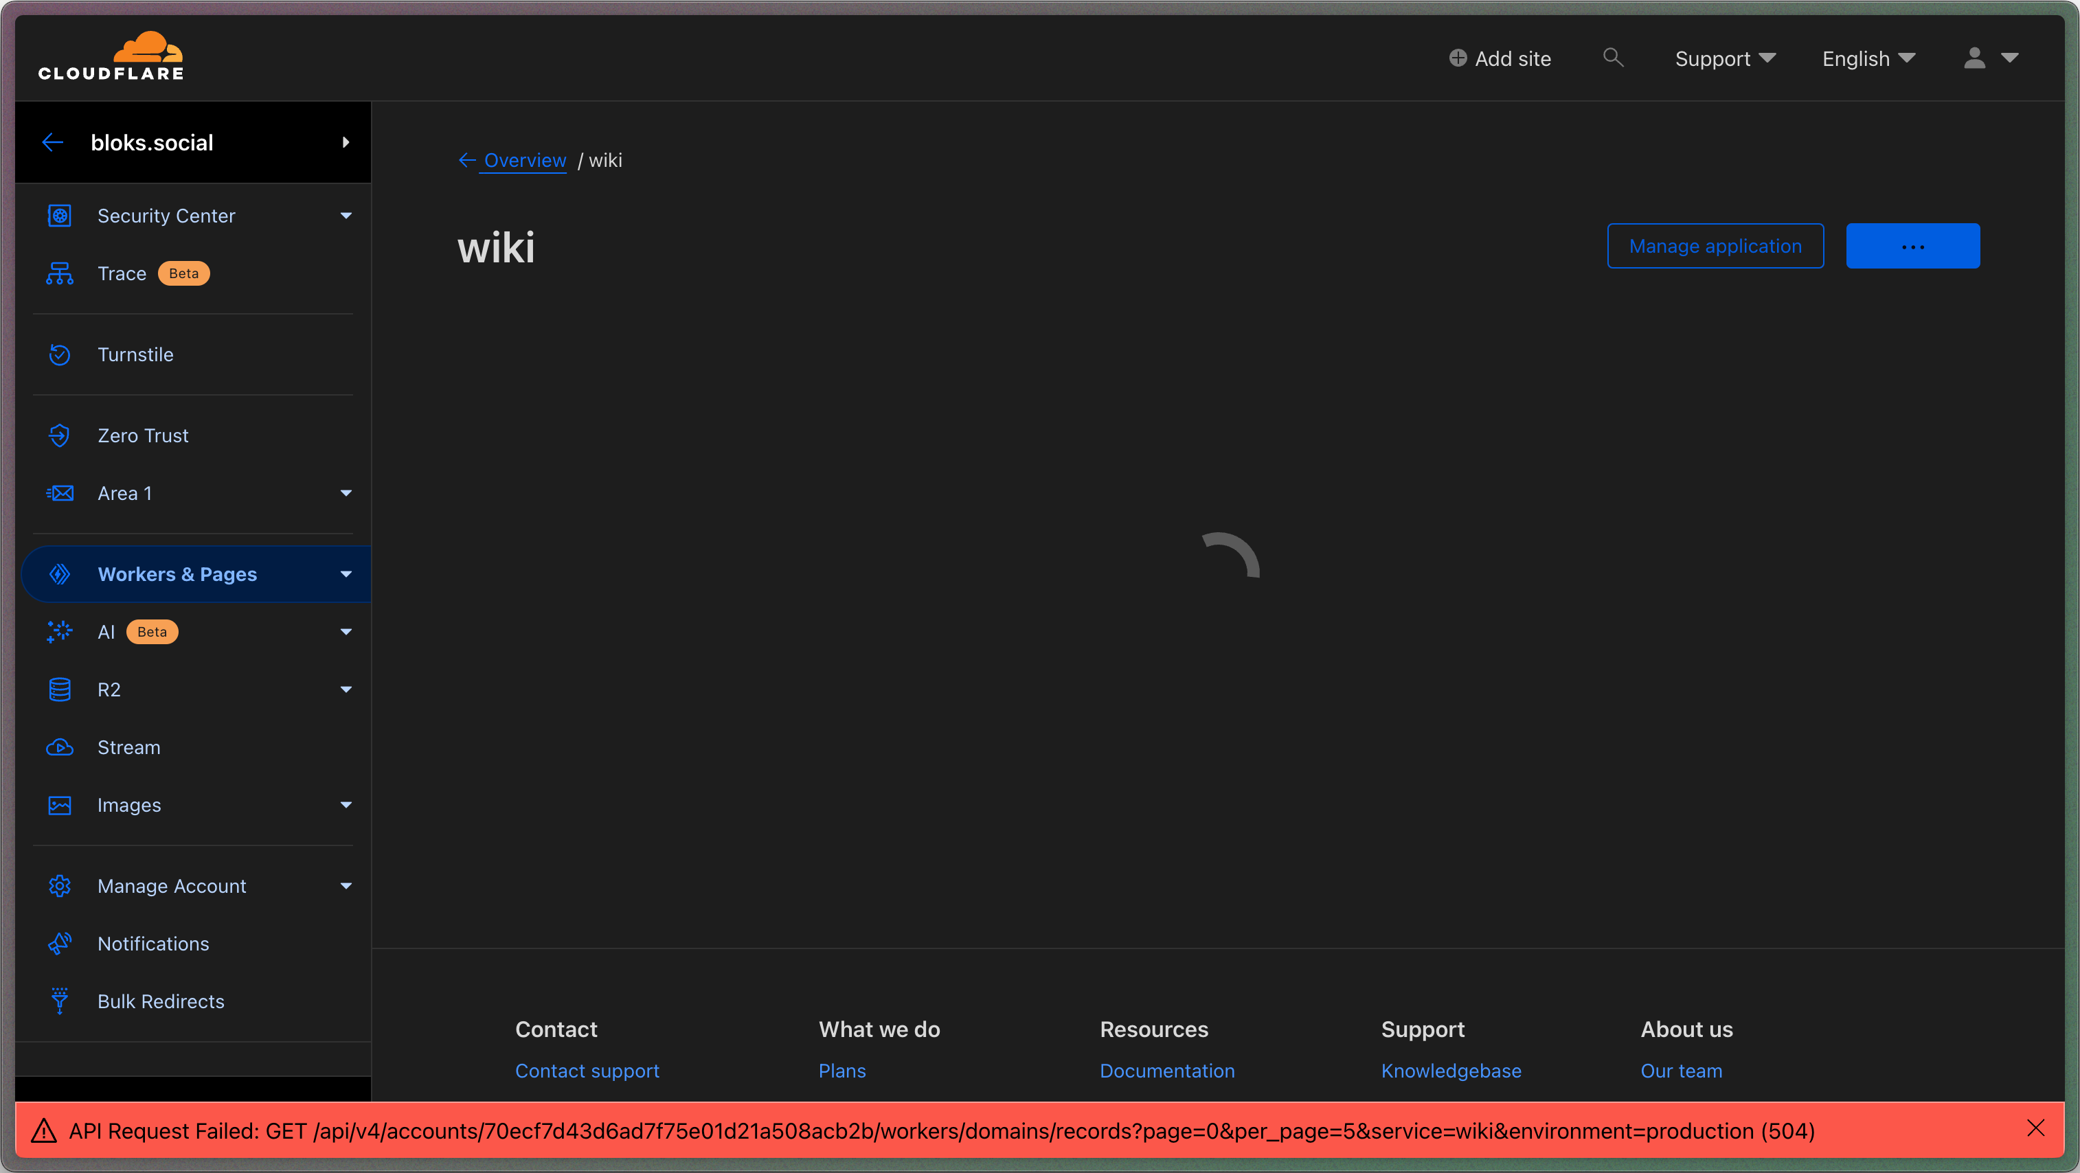The image size is (2080, 1173).
Task: Click the Turnstile sidebar icon
Action: point(60,354)
